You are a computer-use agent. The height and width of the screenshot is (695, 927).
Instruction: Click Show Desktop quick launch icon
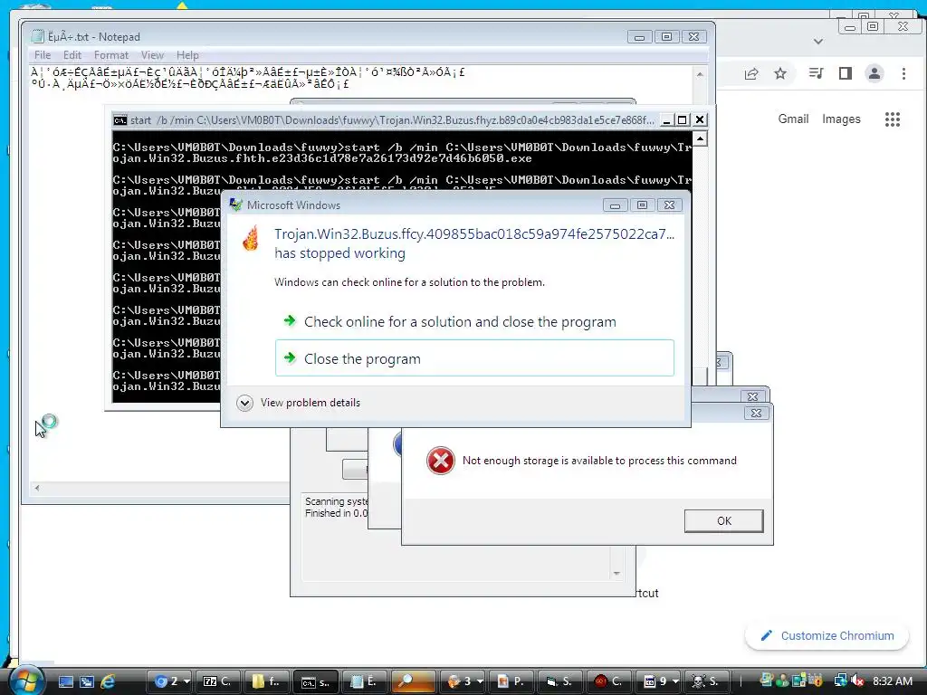(x=65, y=681)
